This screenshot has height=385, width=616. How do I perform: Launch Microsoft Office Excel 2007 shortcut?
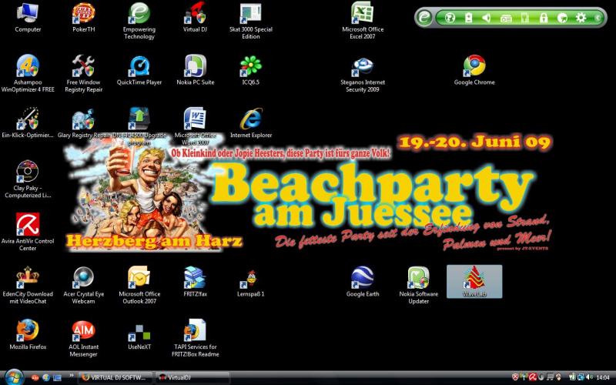362,21
